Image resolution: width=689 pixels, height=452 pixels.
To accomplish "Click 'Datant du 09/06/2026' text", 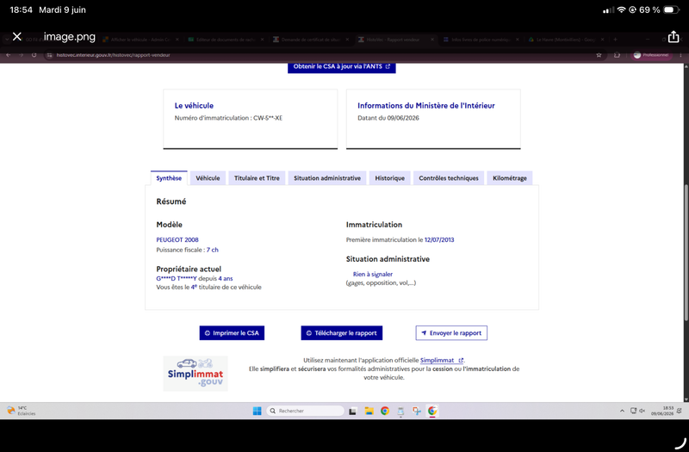I will (x=388, y=118).
